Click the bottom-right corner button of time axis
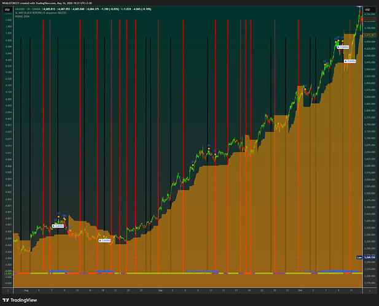 click(x=370, y=291)
